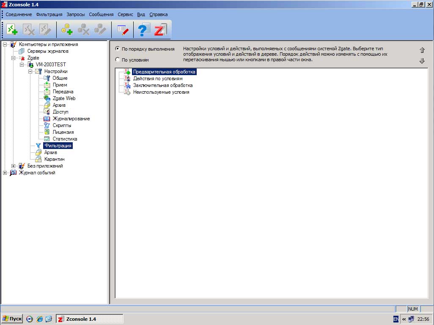This screenshot has height=325, width=434.
Task: Click the EN language indicator in tray
Action: click(396, 319)
